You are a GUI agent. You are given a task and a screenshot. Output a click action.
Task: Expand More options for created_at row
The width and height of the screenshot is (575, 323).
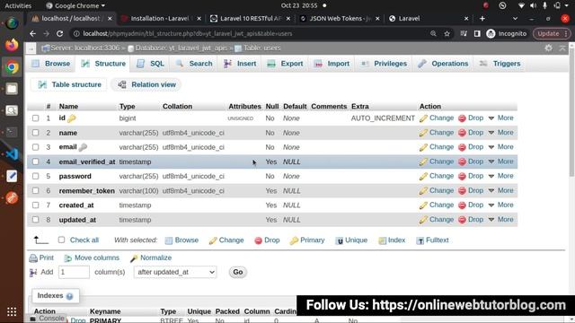click(501, 205)
